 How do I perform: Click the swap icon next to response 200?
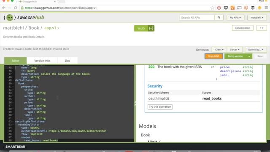coord(213,67)
